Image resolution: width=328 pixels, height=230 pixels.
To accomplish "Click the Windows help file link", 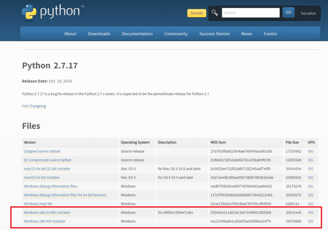I will pos(38,204).
